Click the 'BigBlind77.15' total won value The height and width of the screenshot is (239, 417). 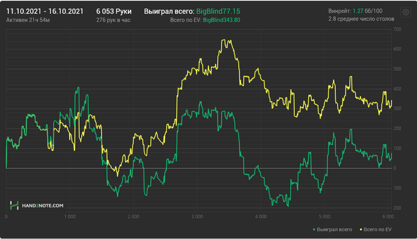click(218, 11)
